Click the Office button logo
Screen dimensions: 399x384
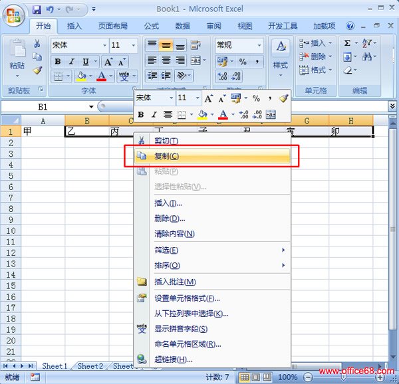point(14,15)
